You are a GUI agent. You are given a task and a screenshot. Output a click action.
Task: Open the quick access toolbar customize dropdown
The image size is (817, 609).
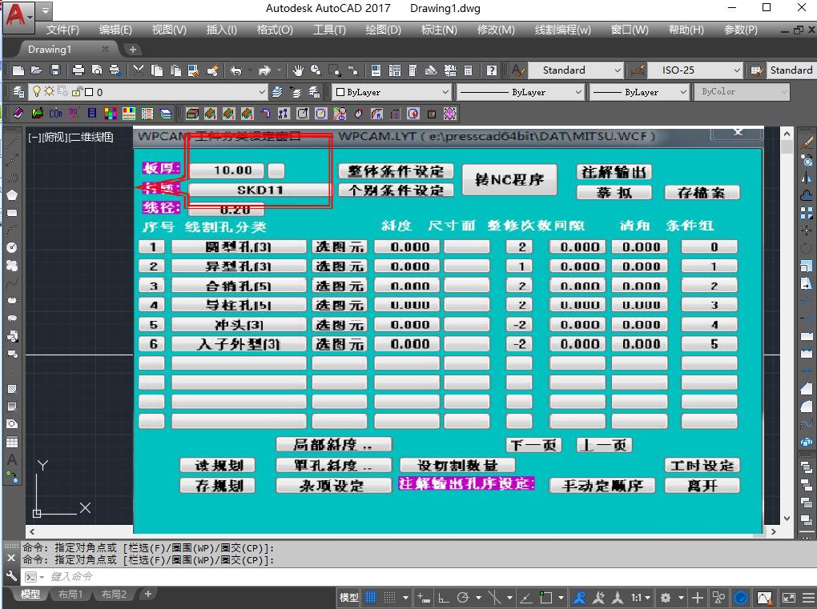click(46, 10)
